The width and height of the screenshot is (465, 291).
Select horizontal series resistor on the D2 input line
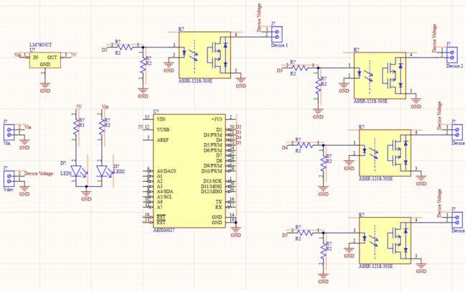(126, 47)
